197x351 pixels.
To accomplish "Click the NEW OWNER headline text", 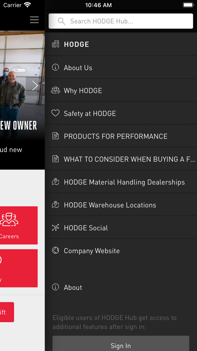I will click(x=18, y=126).
